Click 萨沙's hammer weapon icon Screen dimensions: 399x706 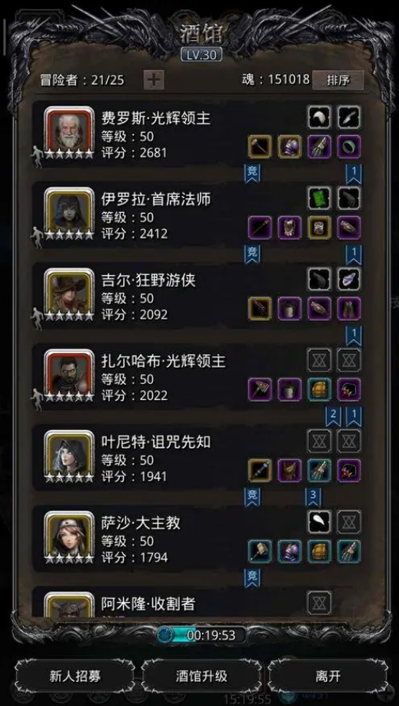point(260,551)
